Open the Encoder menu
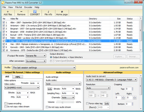 (28, 7)
